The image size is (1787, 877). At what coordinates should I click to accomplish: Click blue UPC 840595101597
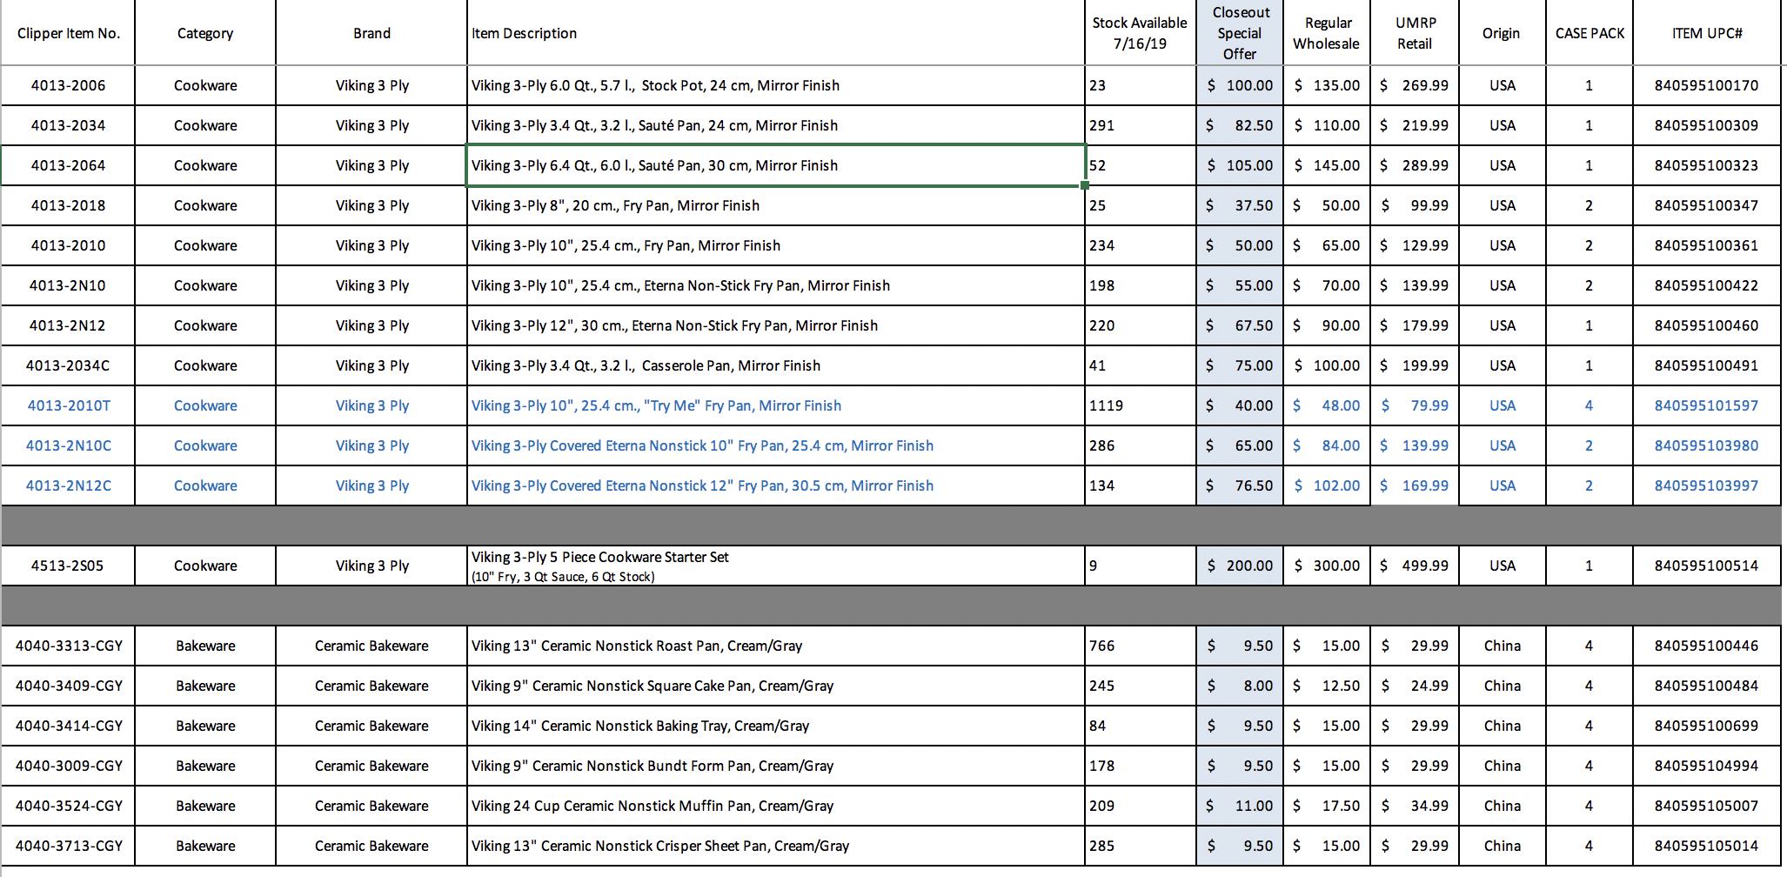coord(1707,405)
